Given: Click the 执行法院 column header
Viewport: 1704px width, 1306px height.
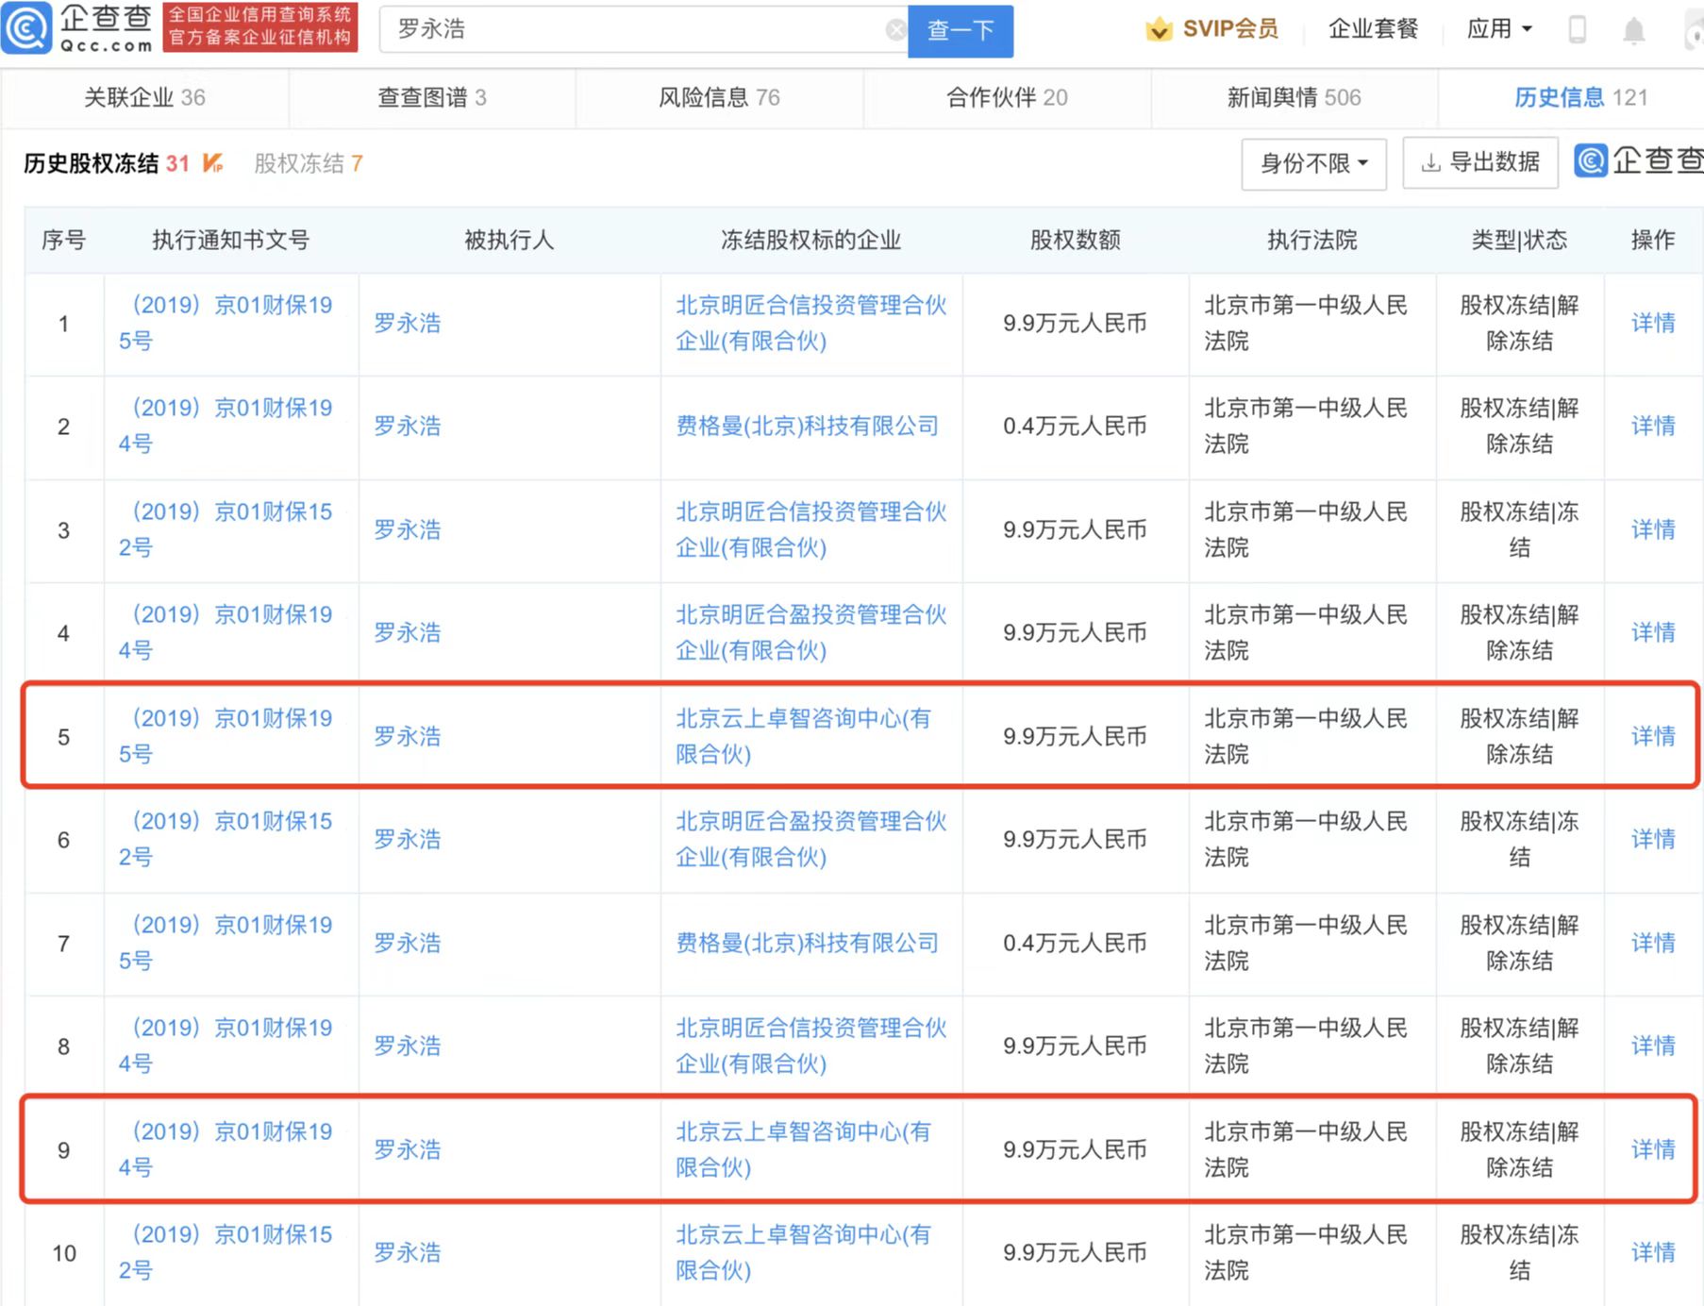Looking at the screenshot, I should [1311, 240].
